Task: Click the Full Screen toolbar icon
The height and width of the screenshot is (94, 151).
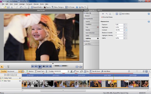Action: (x=66, y=7)
